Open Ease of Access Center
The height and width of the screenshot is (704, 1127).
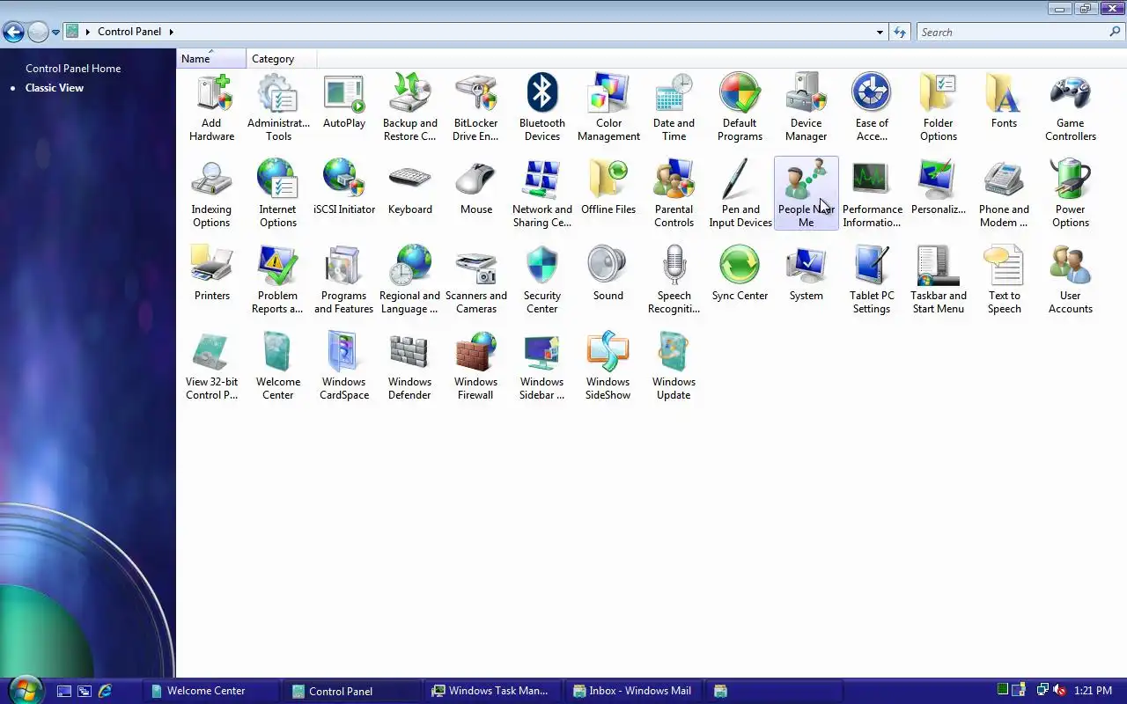pos(872,108)
